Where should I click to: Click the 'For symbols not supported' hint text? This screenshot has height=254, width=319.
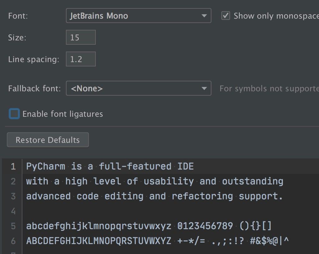pos(269,88)
